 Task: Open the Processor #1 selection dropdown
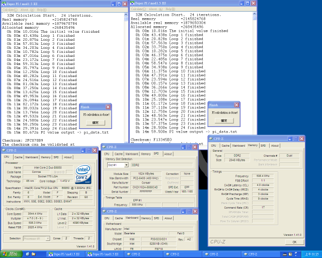(x=48, y=238)
